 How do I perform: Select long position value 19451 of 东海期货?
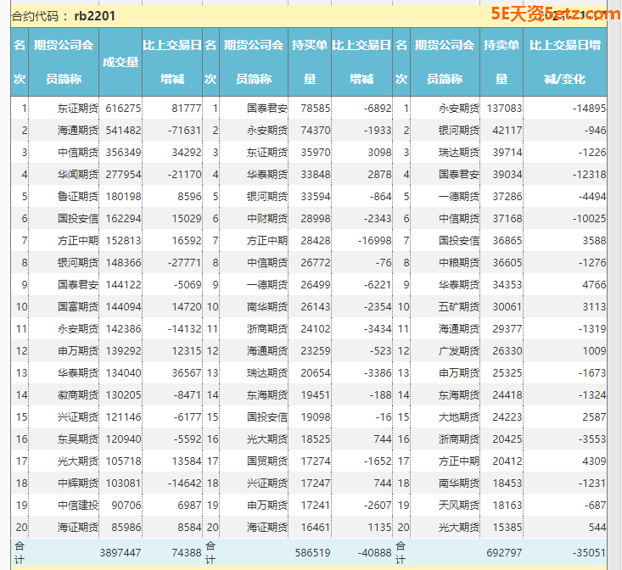tap(316, 395)
